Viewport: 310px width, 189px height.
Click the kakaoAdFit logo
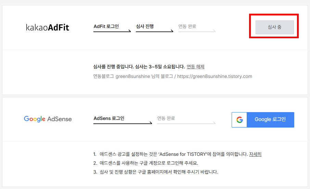(48, 27)
